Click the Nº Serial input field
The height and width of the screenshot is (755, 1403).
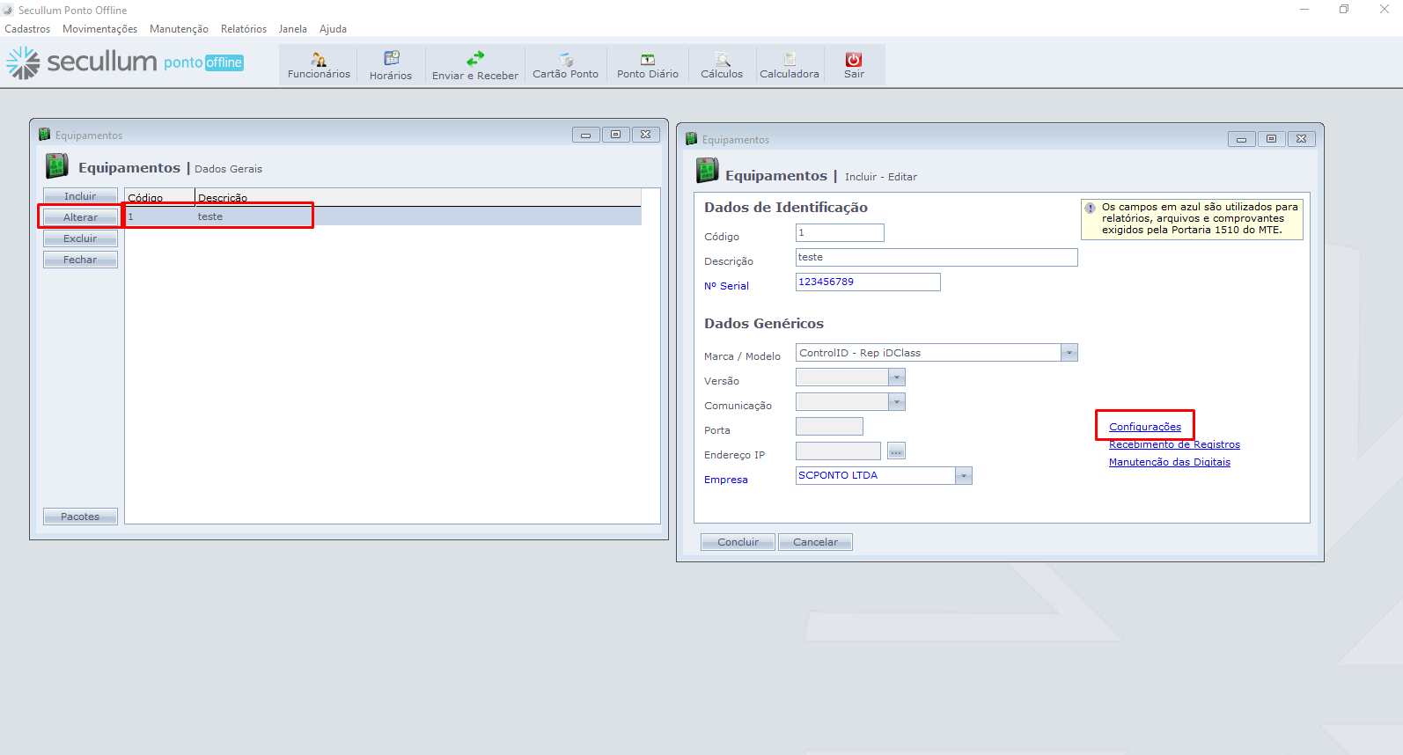(867, 282)
